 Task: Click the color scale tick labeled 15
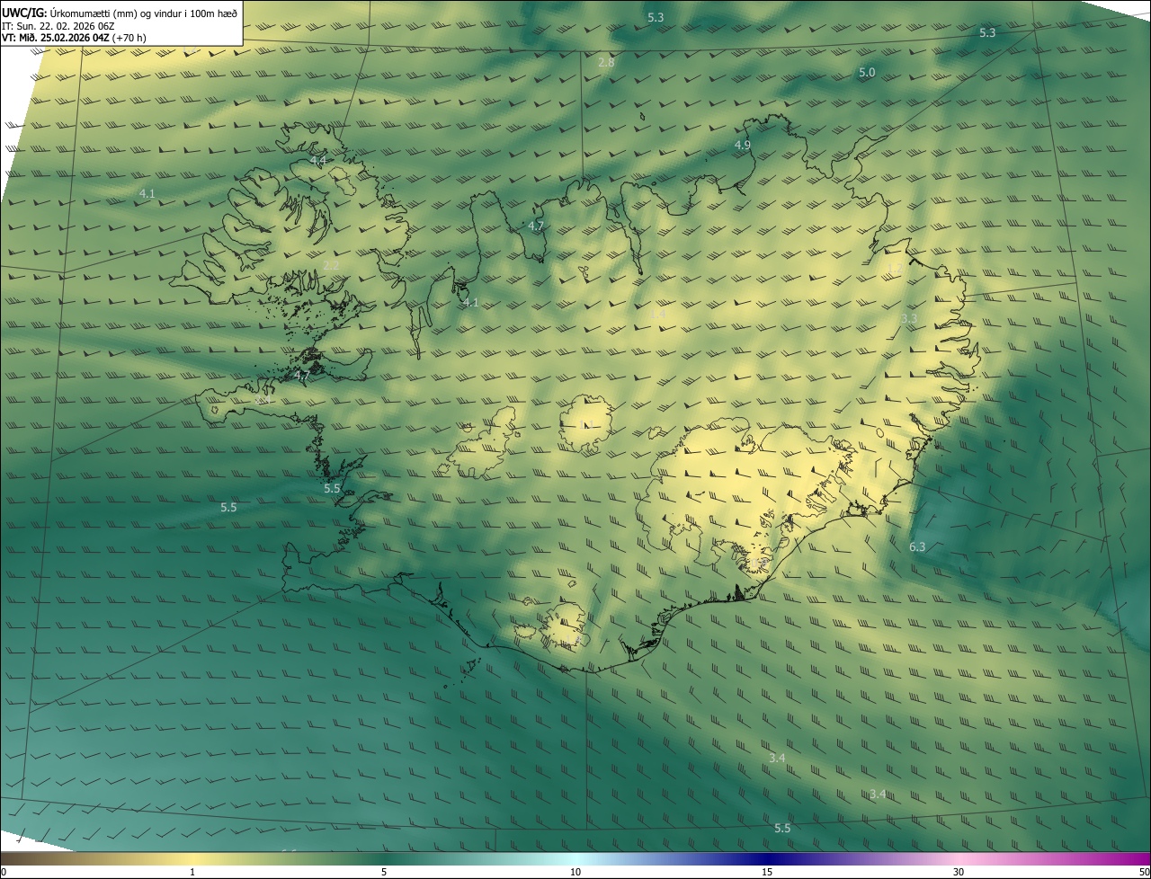pos(767,873)
